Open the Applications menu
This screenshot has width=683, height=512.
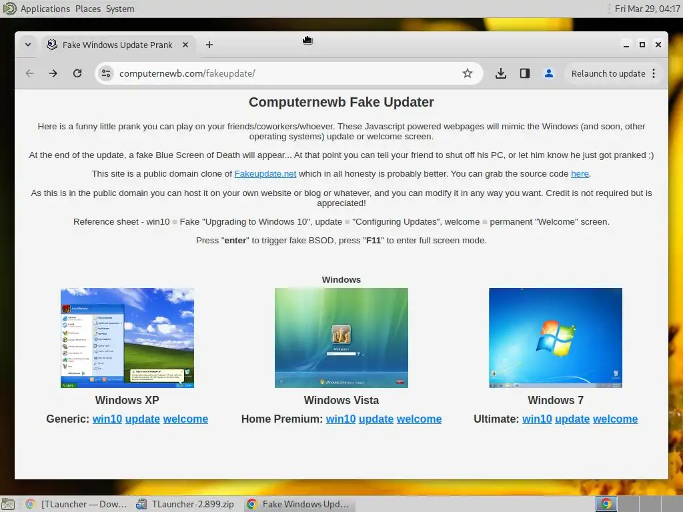tap(45, 9)
